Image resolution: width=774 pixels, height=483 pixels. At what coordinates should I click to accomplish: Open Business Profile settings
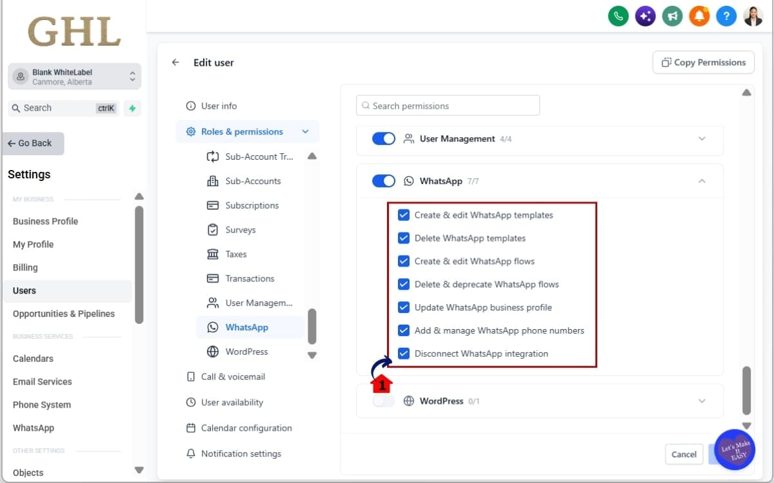coord(45,221)
